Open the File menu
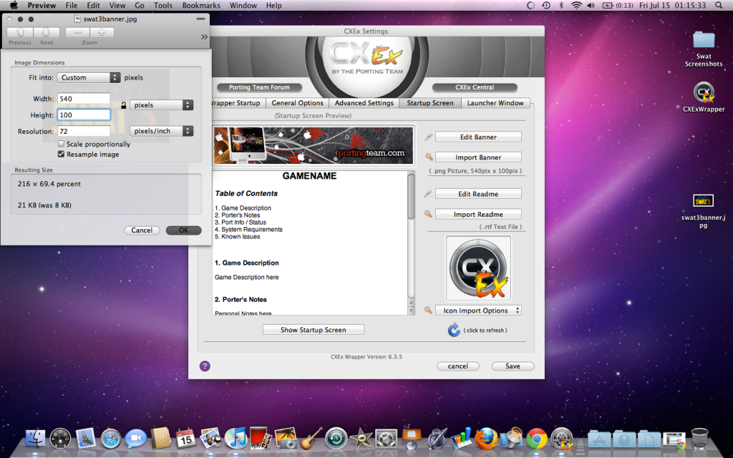This screenshot has width=733, height=458. 72,6
